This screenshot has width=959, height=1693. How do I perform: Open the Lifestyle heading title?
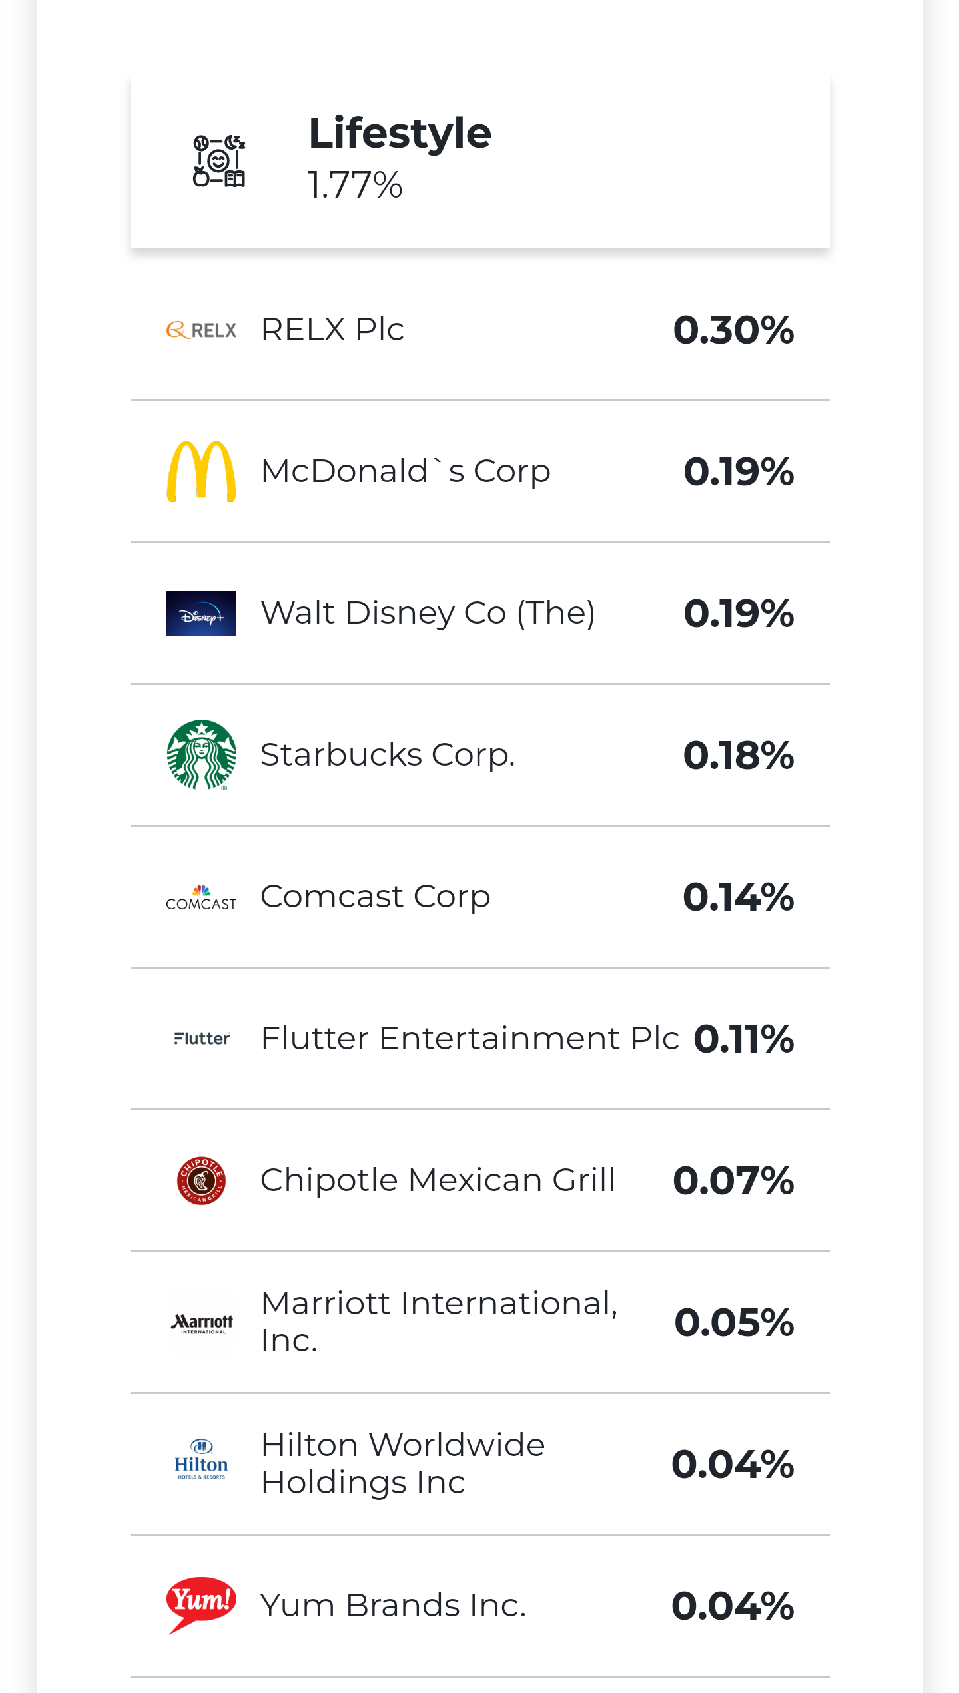(400, 133)
